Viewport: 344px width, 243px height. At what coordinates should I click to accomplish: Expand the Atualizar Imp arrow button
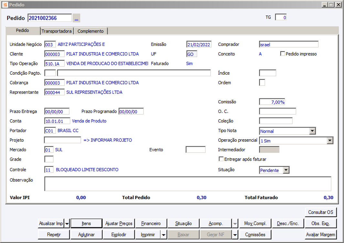[67, 224]
